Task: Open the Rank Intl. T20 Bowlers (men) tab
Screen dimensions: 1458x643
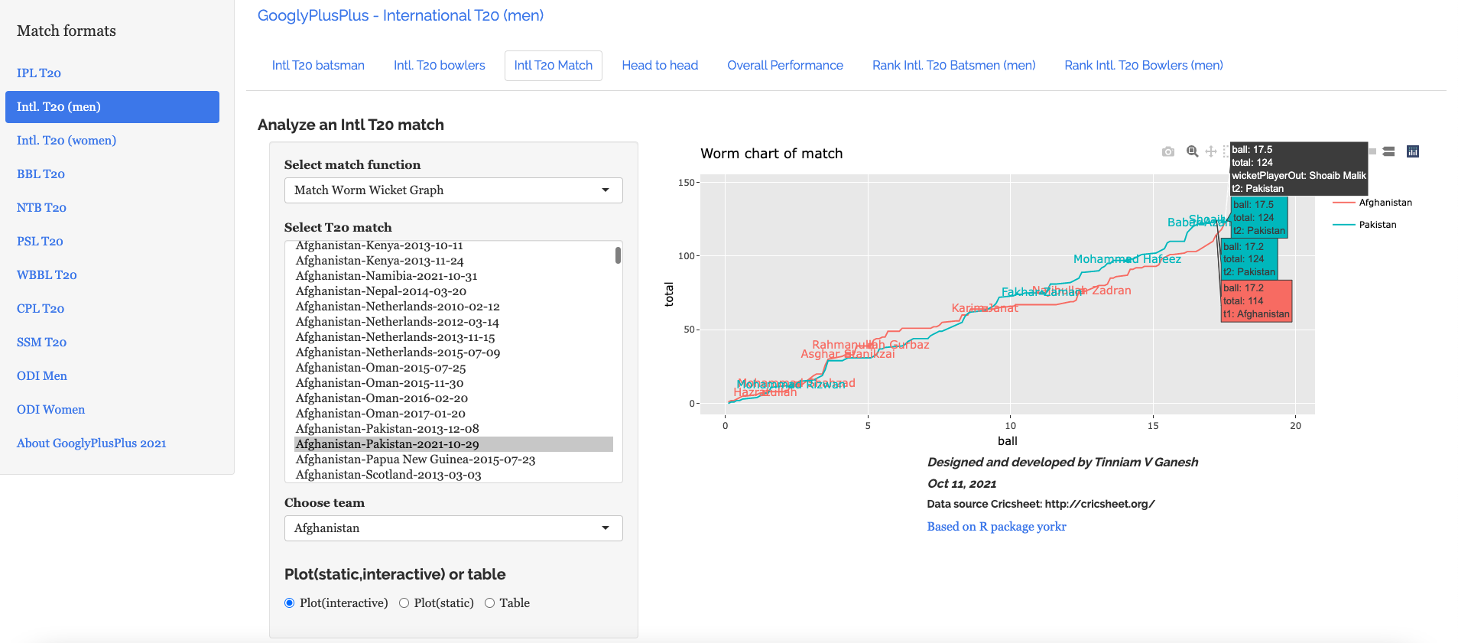Action: (1143, 66)
